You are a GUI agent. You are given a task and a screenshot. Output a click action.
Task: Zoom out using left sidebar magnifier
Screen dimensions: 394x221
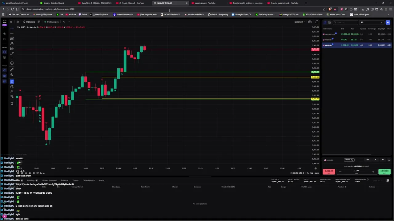click(x=4, y=39)
